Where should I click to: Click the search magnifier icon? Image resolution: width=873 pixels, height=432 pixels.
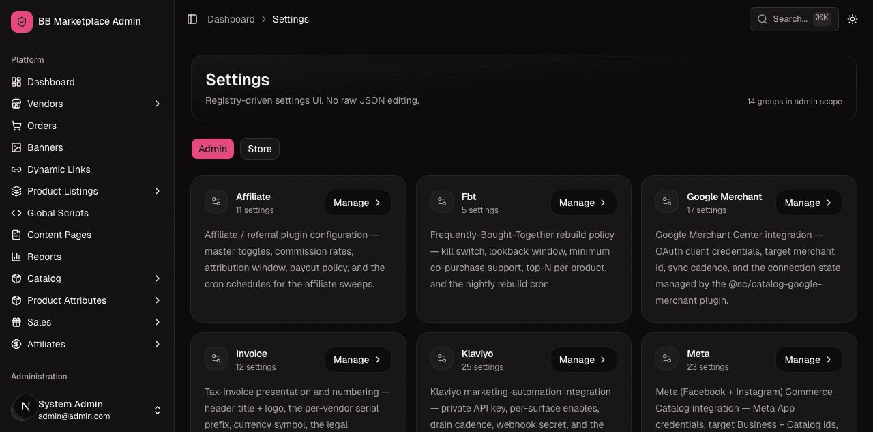coord(763,19)
